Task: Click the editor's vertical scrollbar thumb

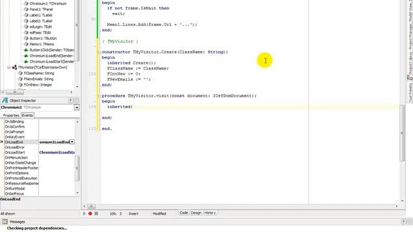Action: [402, 133]
